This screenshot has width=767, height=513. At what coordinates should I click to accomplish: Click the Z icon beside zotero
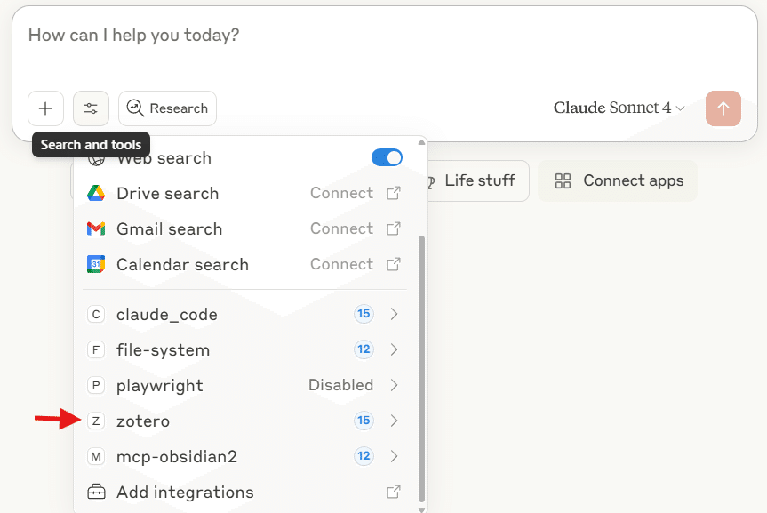(x=96, y=421)
